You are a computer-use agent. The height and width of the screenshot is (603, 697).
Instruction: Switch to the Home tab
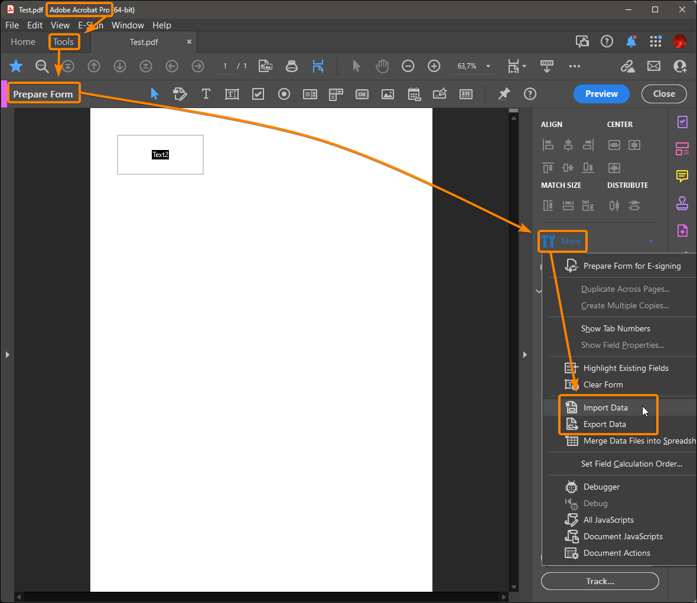coord(22,41)
